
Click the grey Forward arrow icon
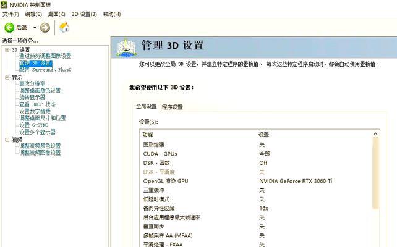point(45,28)
